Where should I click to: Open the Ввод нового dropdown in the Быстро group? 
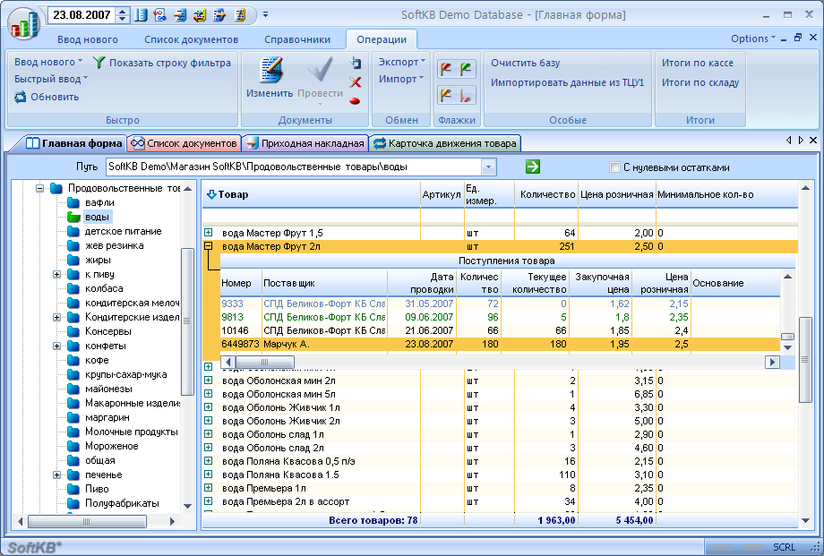pyautogui.click(x=48, y=62)
